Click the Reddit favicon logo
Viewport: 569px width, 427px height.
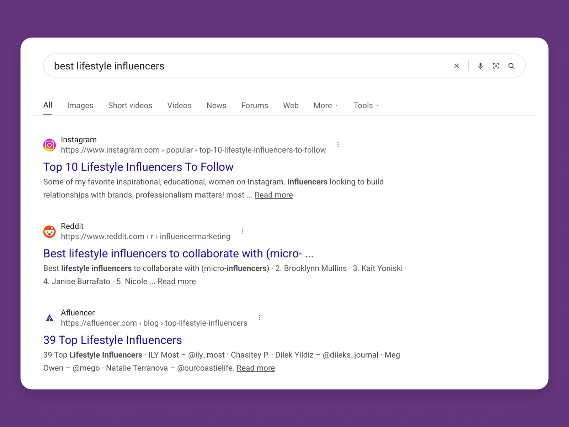(49, 232)
